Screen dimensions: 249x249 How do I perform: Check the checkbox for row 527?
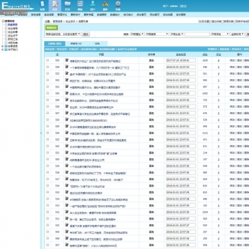[47, 113]
